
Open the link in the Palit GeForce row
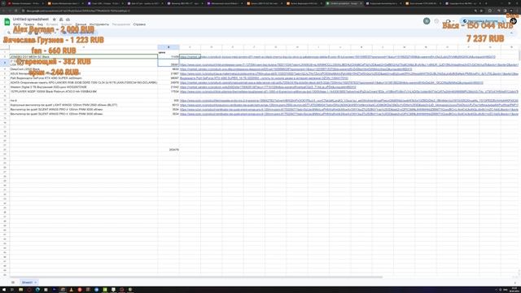pos(264,78)
